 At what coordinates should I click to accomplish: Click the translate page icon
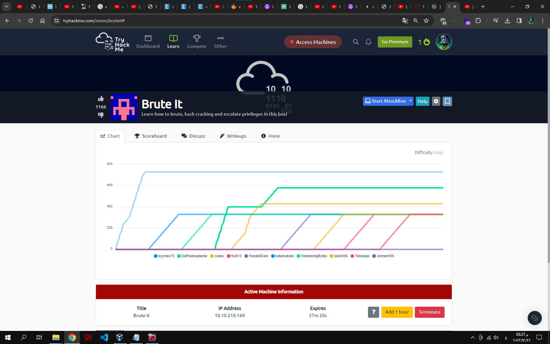click(x=405, y=21)
